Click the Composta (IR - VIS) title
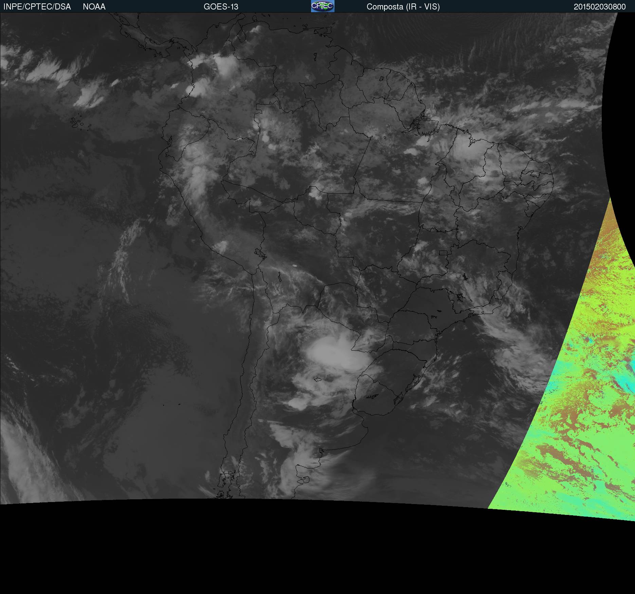 (403, 7)
